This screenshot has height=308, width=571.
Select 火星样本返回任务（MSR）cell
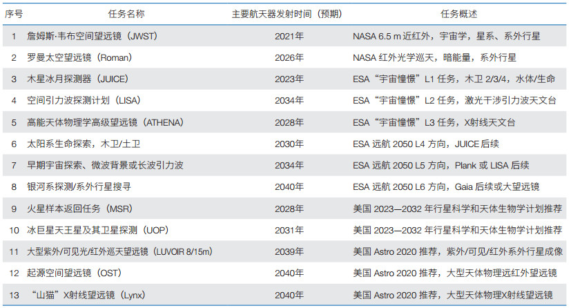[80, 209]
